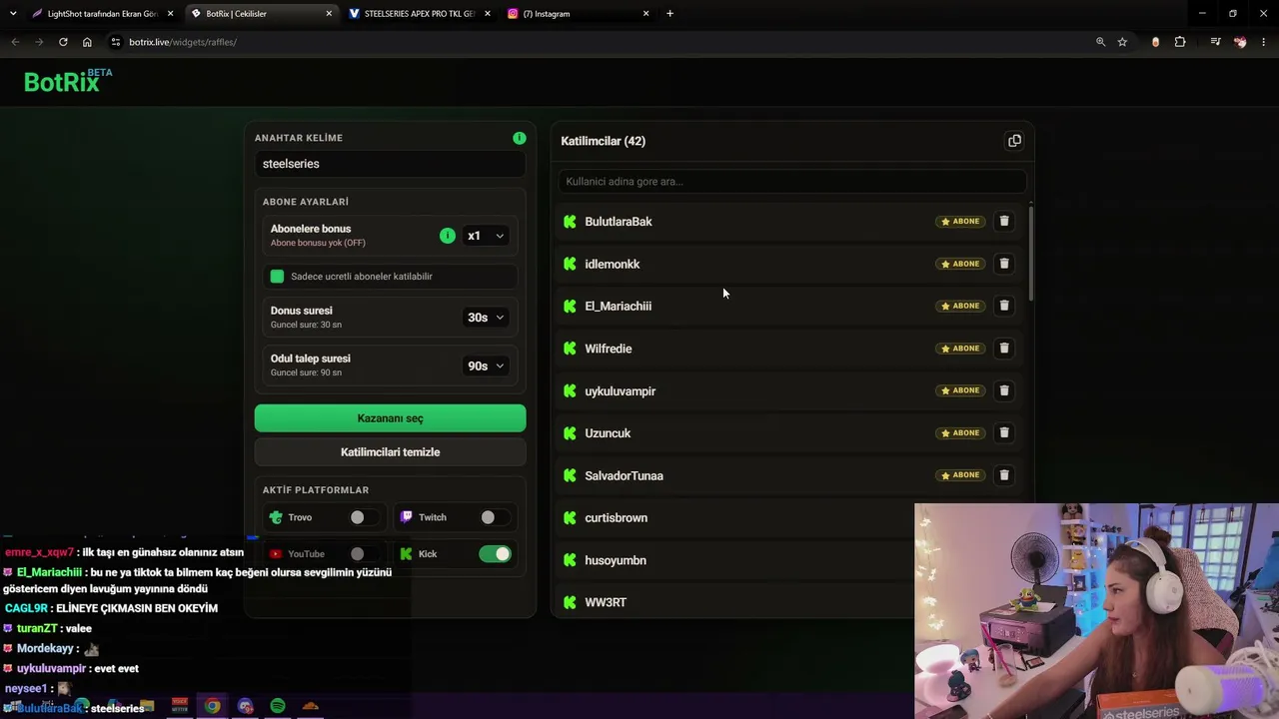Click chat user Mordekayy's name
The height and width of the screenshot is (719, 1279).
[45, 648]
